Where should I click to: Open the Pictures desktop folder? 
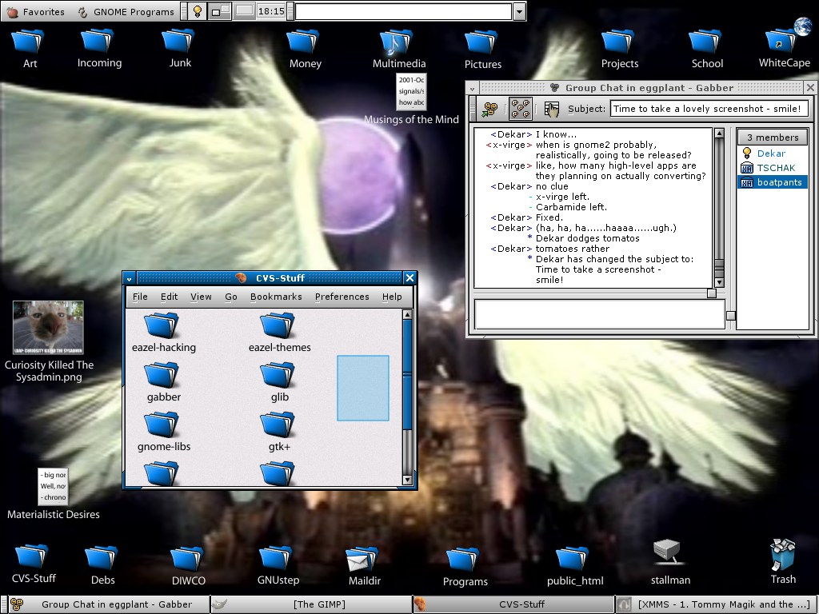pyautogui.click(x=482, y=50)
